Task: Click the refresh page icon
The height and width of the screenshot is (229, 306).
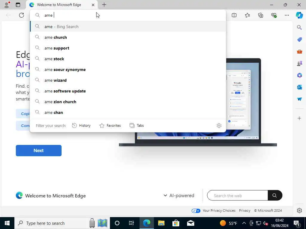Action: pyautogui.click(x=22, y=15)
